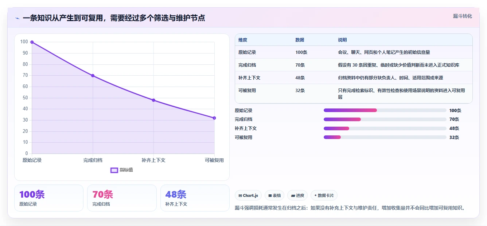Click the 100条 value beside the progress bar
This screenshot has width=487, height=226.
(455, 111)
